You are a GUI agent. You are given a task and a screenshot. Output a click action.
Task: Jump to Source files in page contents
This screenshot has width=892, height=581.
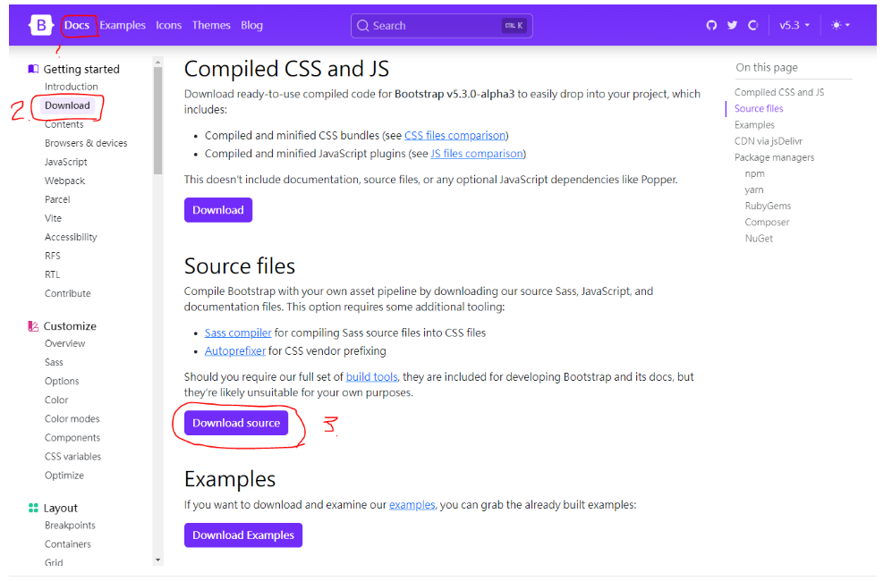[759, 108]
